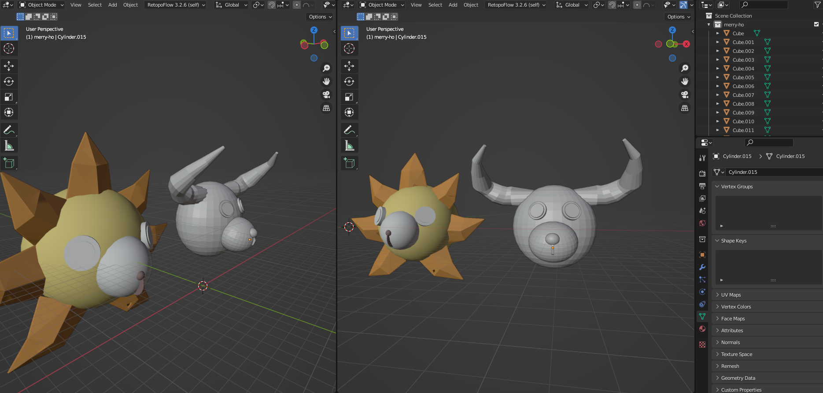Click the Z axis on left viewport gizmo

coord(314,30)
